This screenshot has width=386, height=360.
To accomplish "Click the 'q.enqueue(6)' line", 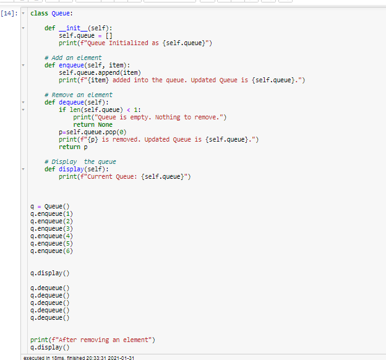I will [52, 251].
